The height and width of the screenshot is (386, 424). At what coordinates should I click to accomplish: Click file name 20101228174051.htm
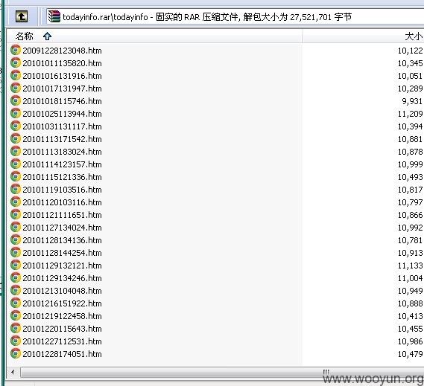point(62,354)
